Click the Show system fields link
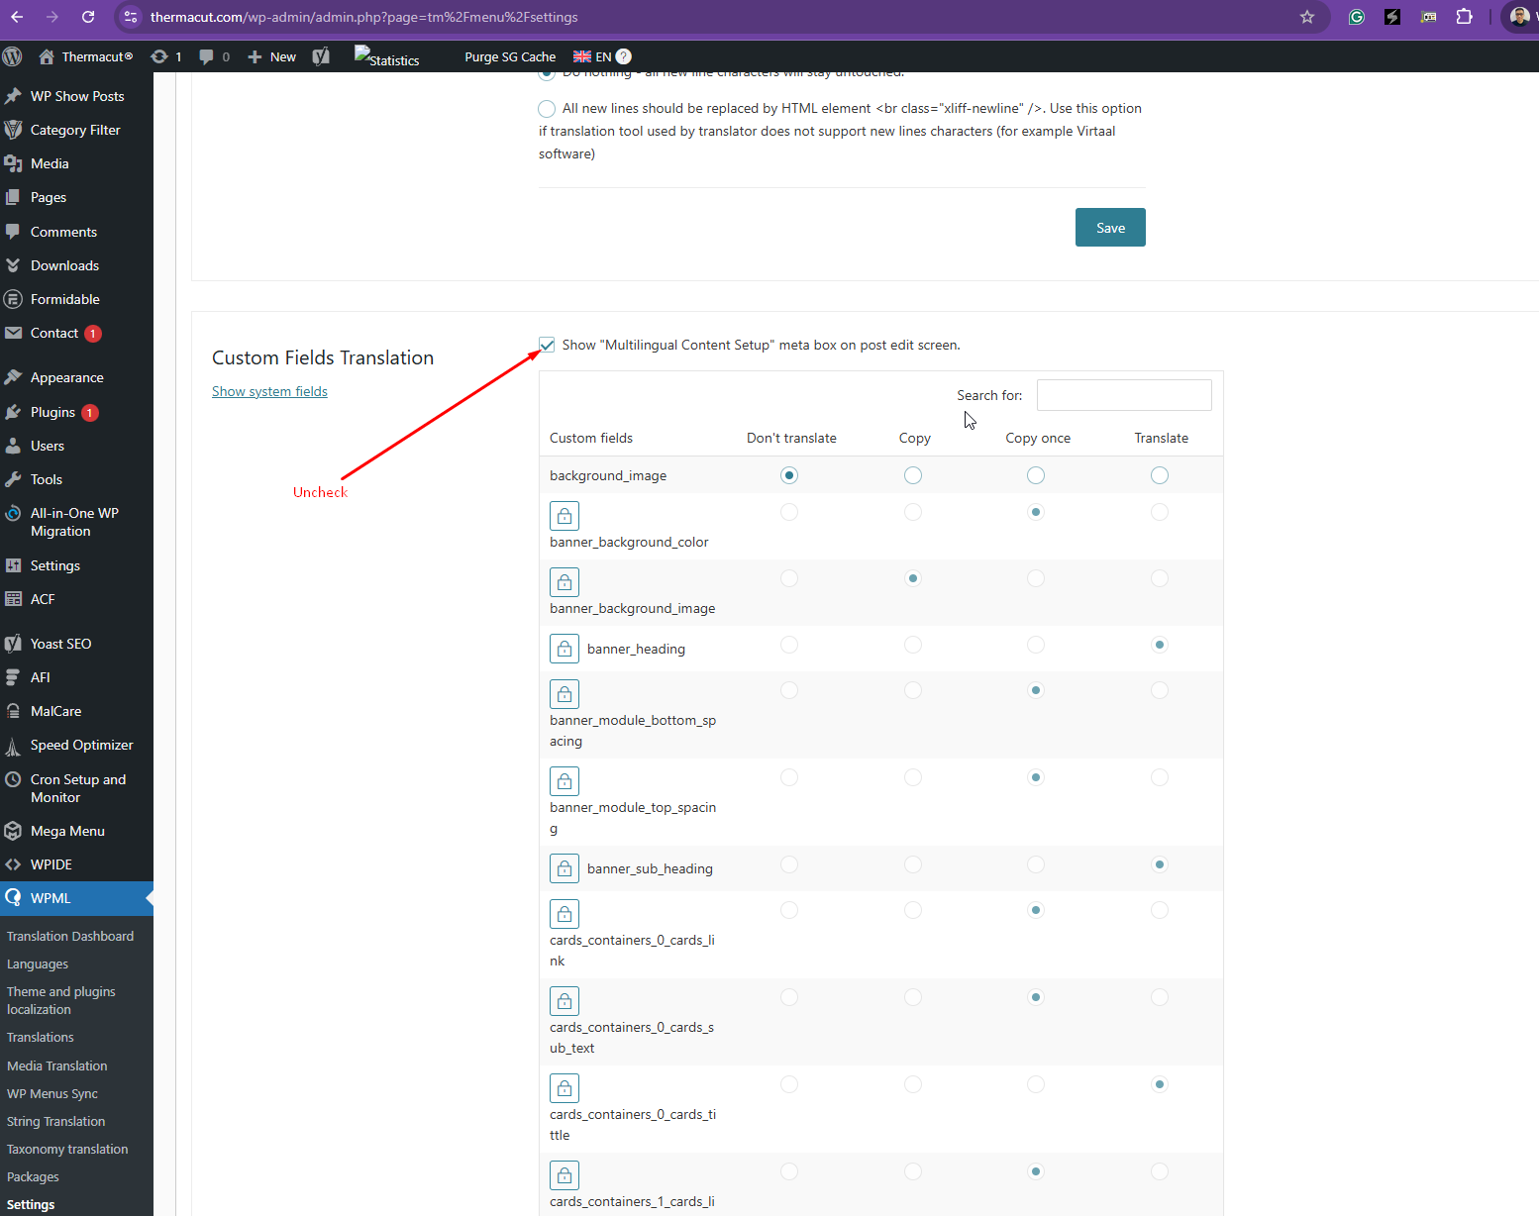This screenshot has height=1216, width=1539. tap(269, 391)
